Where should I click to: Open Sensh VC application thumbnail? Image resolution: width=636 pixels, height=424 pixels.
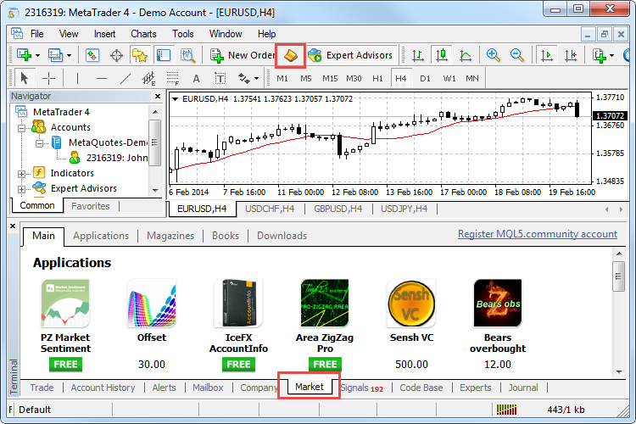(411, 303)
